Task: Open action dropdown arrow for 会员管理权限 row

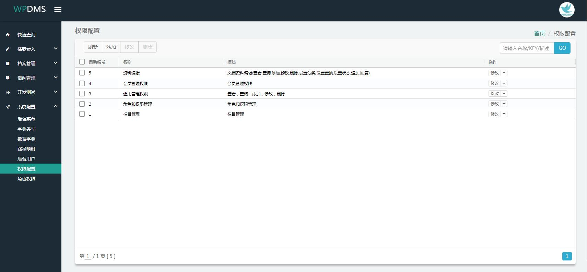Action: coord(504,83)
